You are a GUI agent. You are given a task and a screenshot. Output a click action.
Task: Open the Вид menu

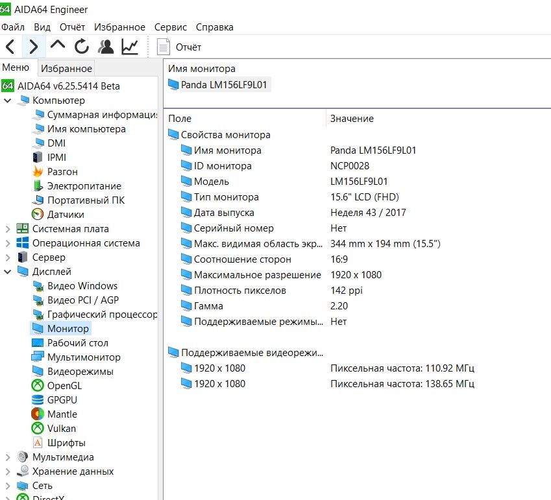[x=42, y=27]
